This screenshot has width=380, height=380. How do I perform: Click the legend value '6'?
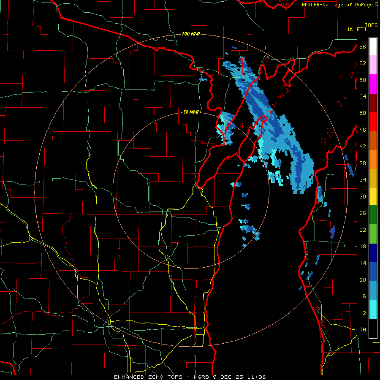[364, 296]
